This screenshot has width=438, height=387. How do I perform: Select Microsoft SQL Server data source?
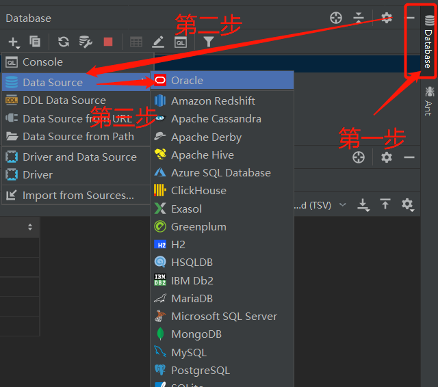pyautogui.click(x=222, y=317)
